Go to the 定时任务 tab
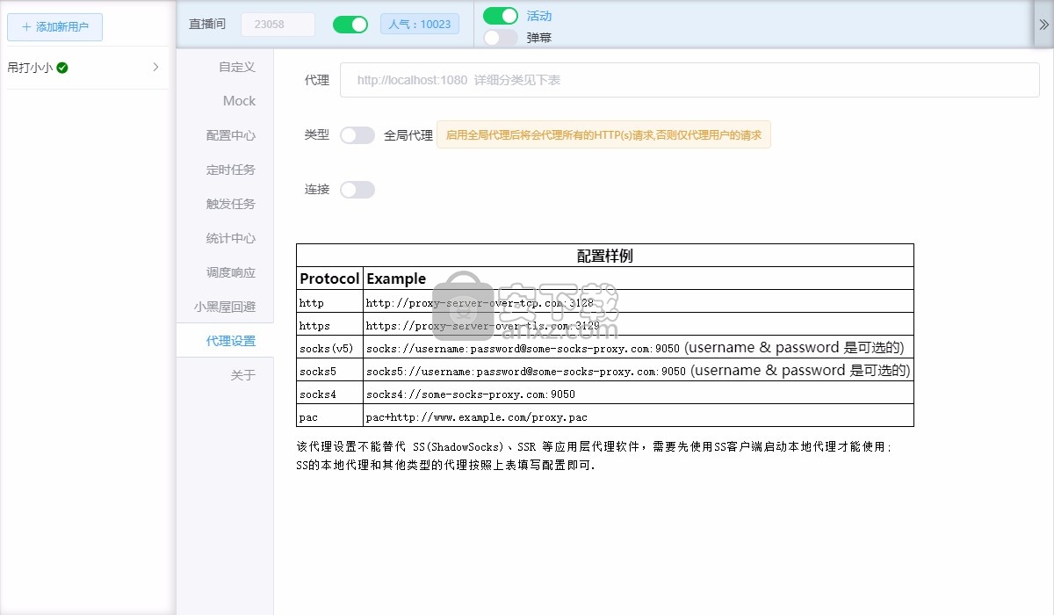The width and height of the screenshot is (1054, 615). [x=225, y=170]
